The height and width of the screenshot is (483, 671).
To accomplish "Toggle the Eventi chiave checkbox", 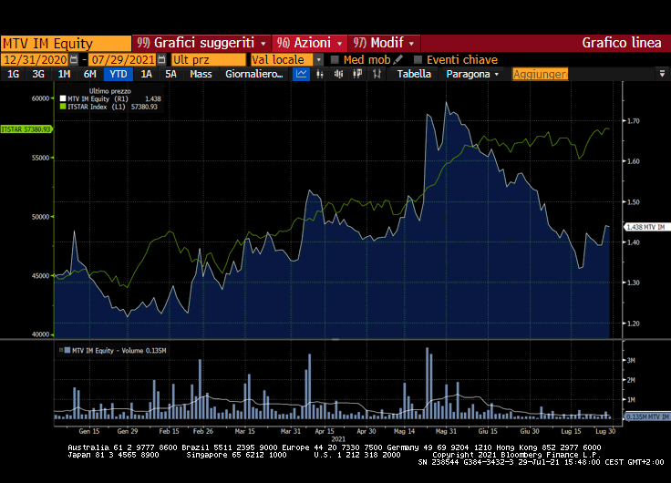I will (x=418, y=59).
